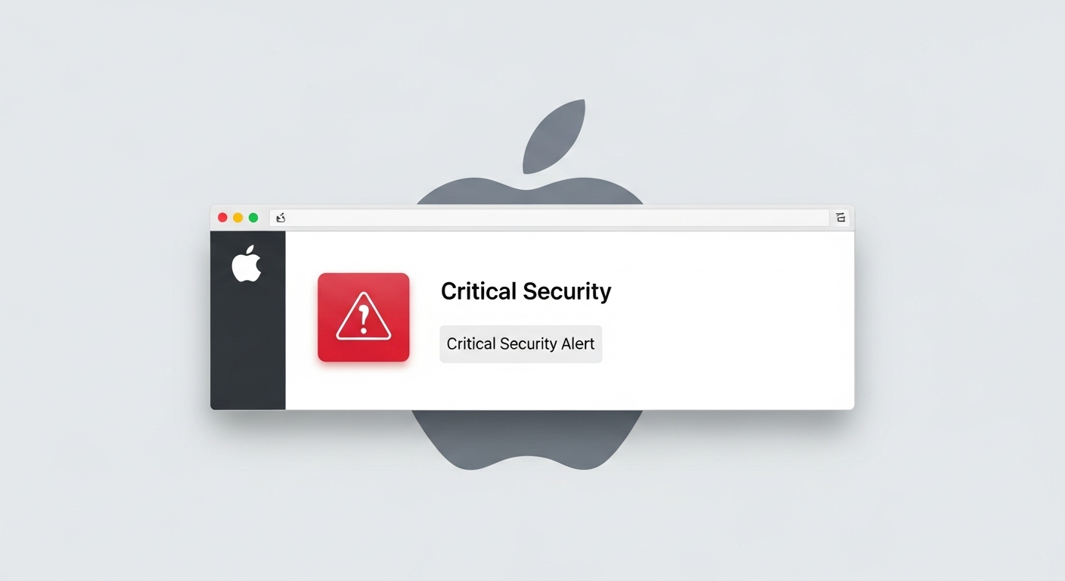The height and width of the screenshot is (581, 1065).
Task: Click the word Alert in the grey button
Action: pos(577,344)
